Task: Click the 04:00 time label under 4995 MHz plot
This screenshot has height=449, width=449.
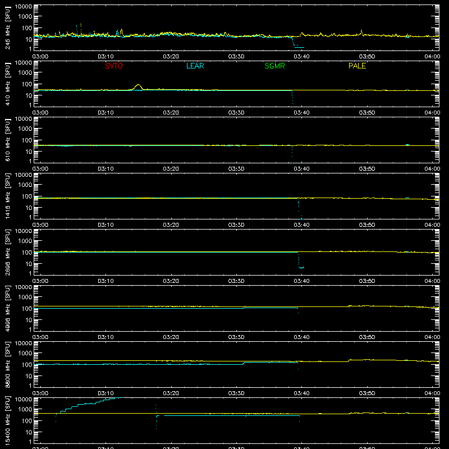Action: [x=432, y=337]
